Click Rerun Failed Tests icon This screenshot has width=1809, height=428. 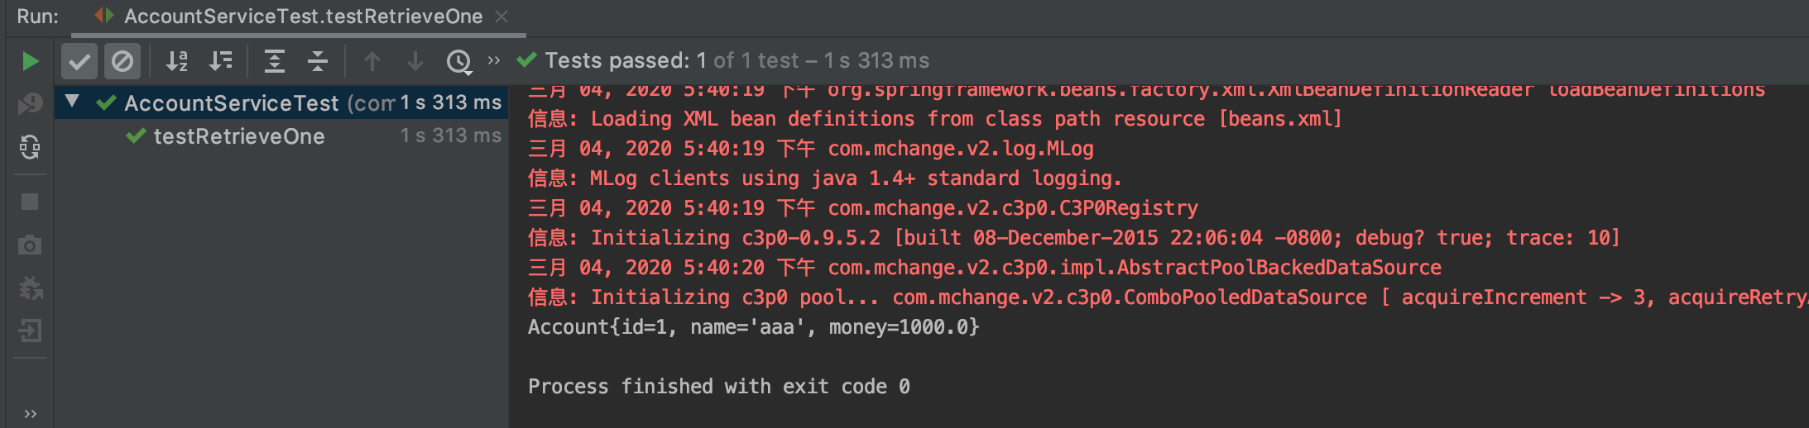[30, 104]
